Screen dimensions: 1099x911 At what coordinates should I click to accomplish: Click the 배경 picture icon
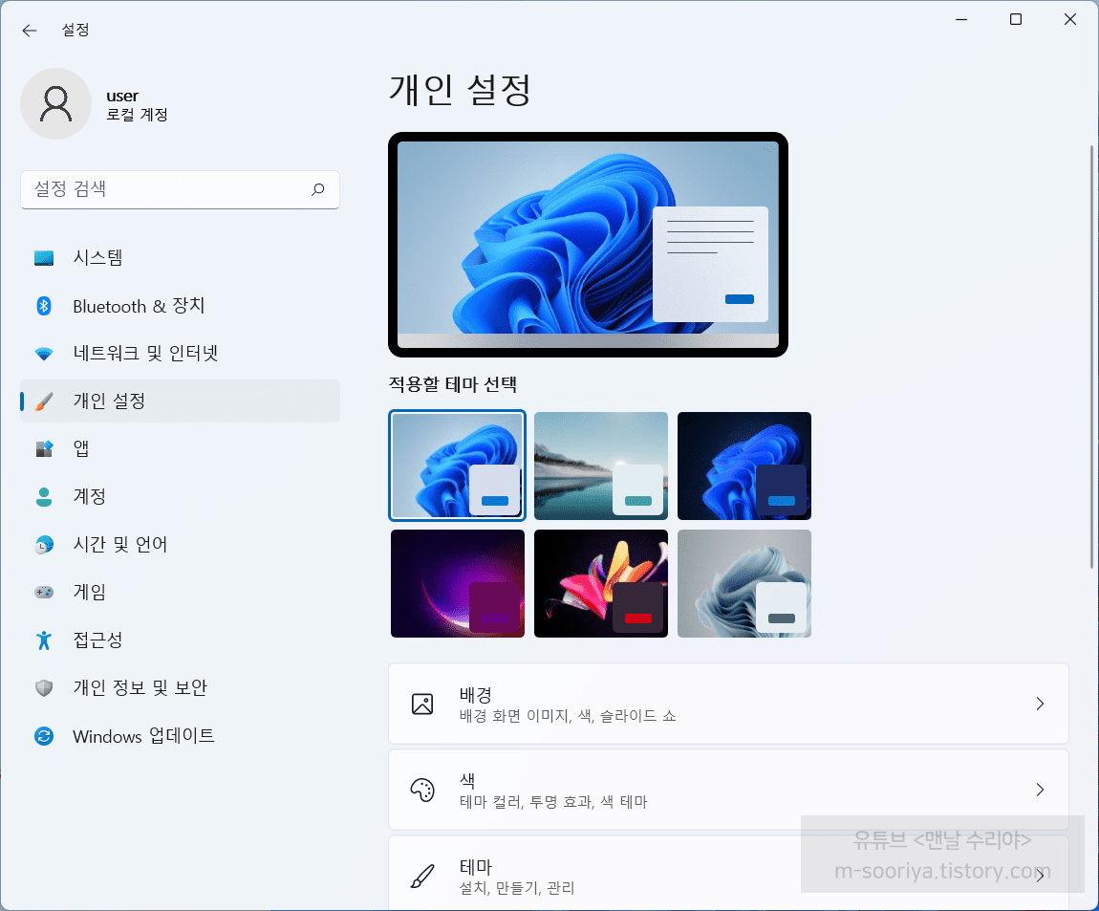tap(422, 705)
